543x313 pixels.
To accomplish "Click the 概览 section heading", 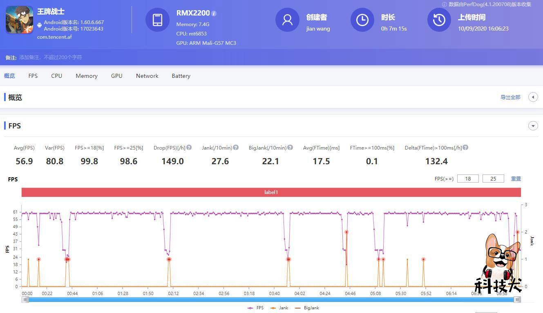I will [x=15, y=97].
